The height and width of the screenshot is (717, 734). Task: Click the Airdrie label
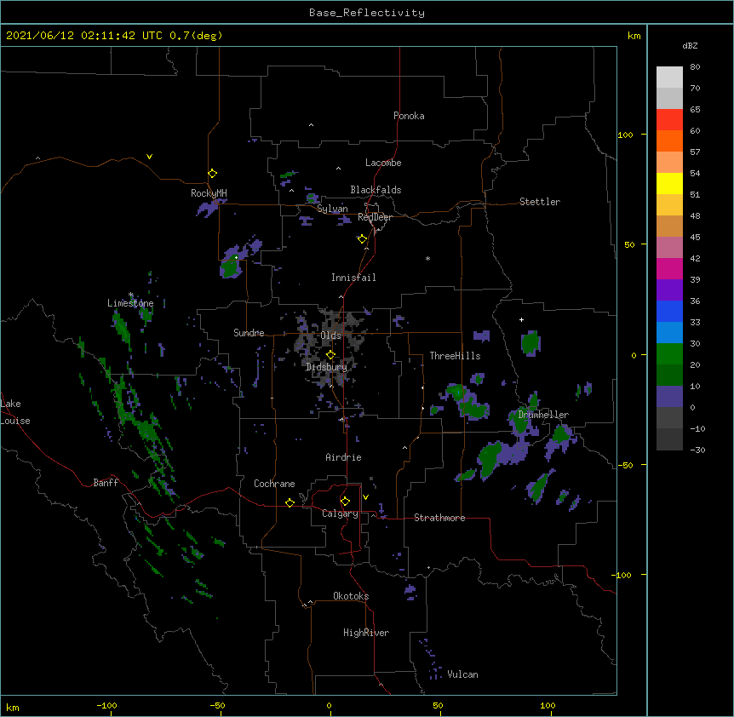click(344, 457)
